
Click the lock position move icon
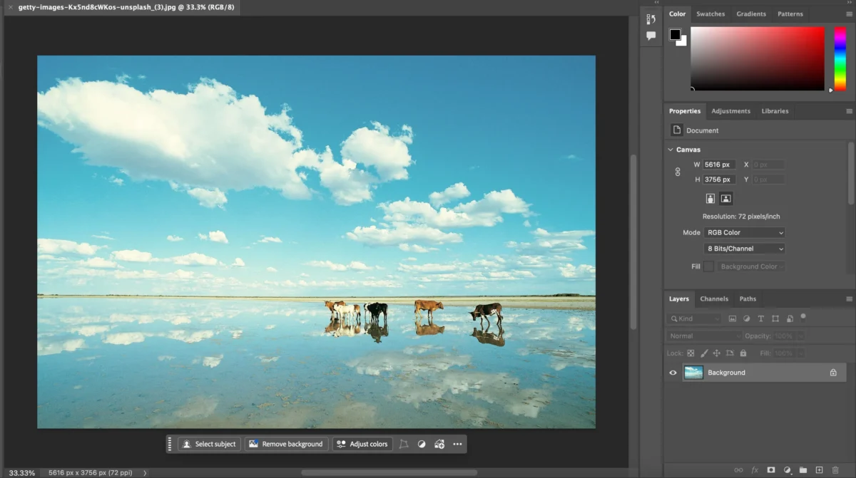coord(717,353)
